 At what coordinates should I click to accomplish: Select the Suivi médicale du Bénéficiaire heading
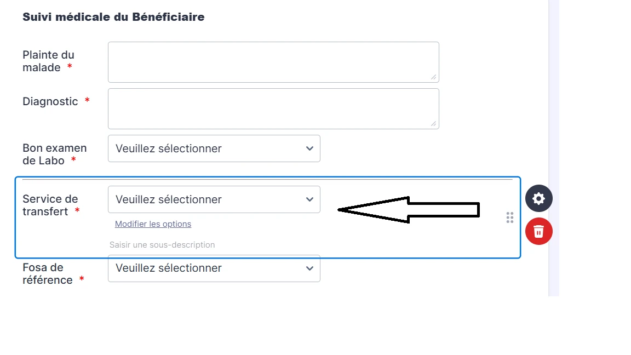click(113, 17)
